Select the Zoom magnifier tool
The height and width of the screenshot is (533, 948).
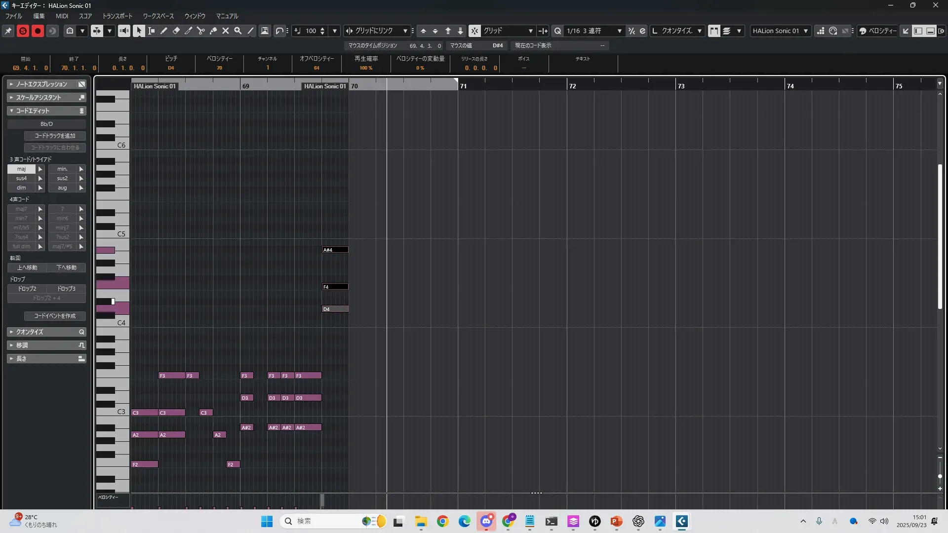tap(238, 31)
